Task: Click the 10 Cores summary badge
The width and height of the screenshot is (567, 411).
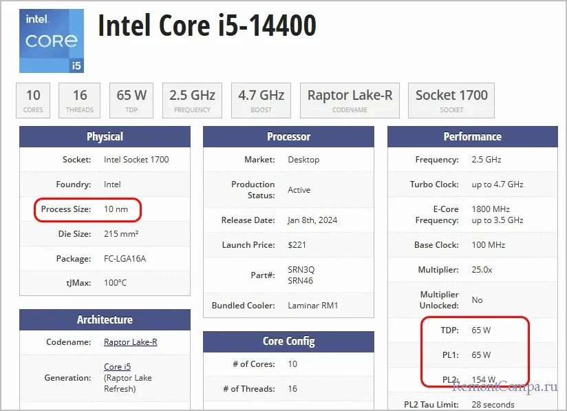Action: click(33, 100)
